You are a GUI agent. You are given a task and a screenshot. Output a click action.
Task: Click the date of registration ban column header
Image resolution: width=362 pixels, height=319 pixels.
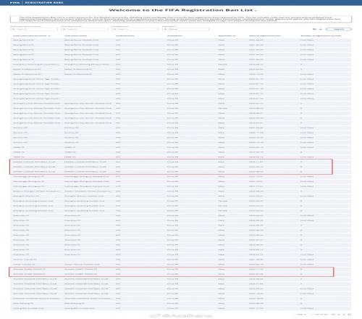pyautogui.click(x=265, y=36)
